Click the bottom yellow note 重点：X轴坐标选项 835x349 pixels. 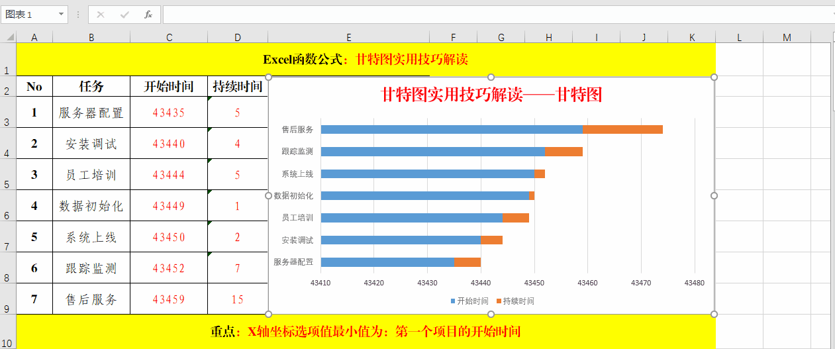coord(366,331)
